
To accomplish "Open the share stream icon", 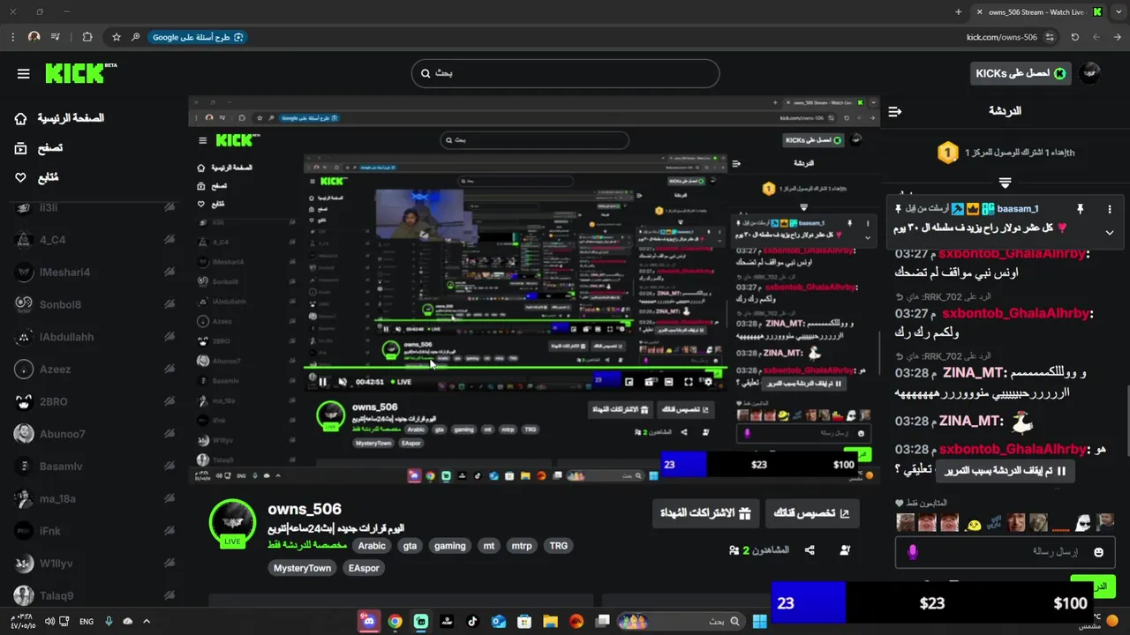I will coord(810,550).
